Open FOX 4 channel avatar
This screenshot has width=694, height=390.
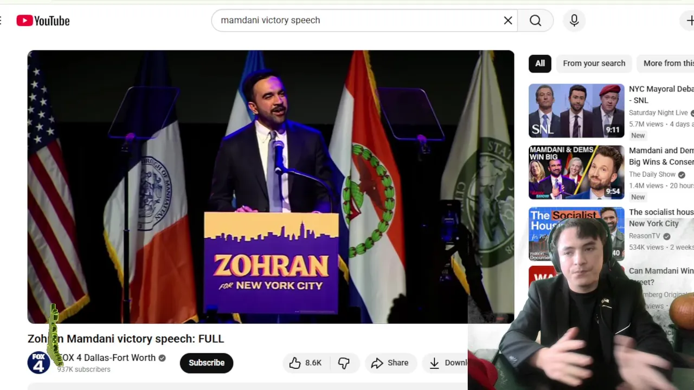38,363
